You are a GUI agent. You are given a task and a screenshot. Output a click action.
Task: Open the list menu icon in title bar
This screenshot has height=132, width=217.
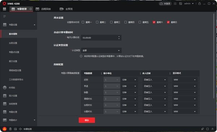coord(175,4)
